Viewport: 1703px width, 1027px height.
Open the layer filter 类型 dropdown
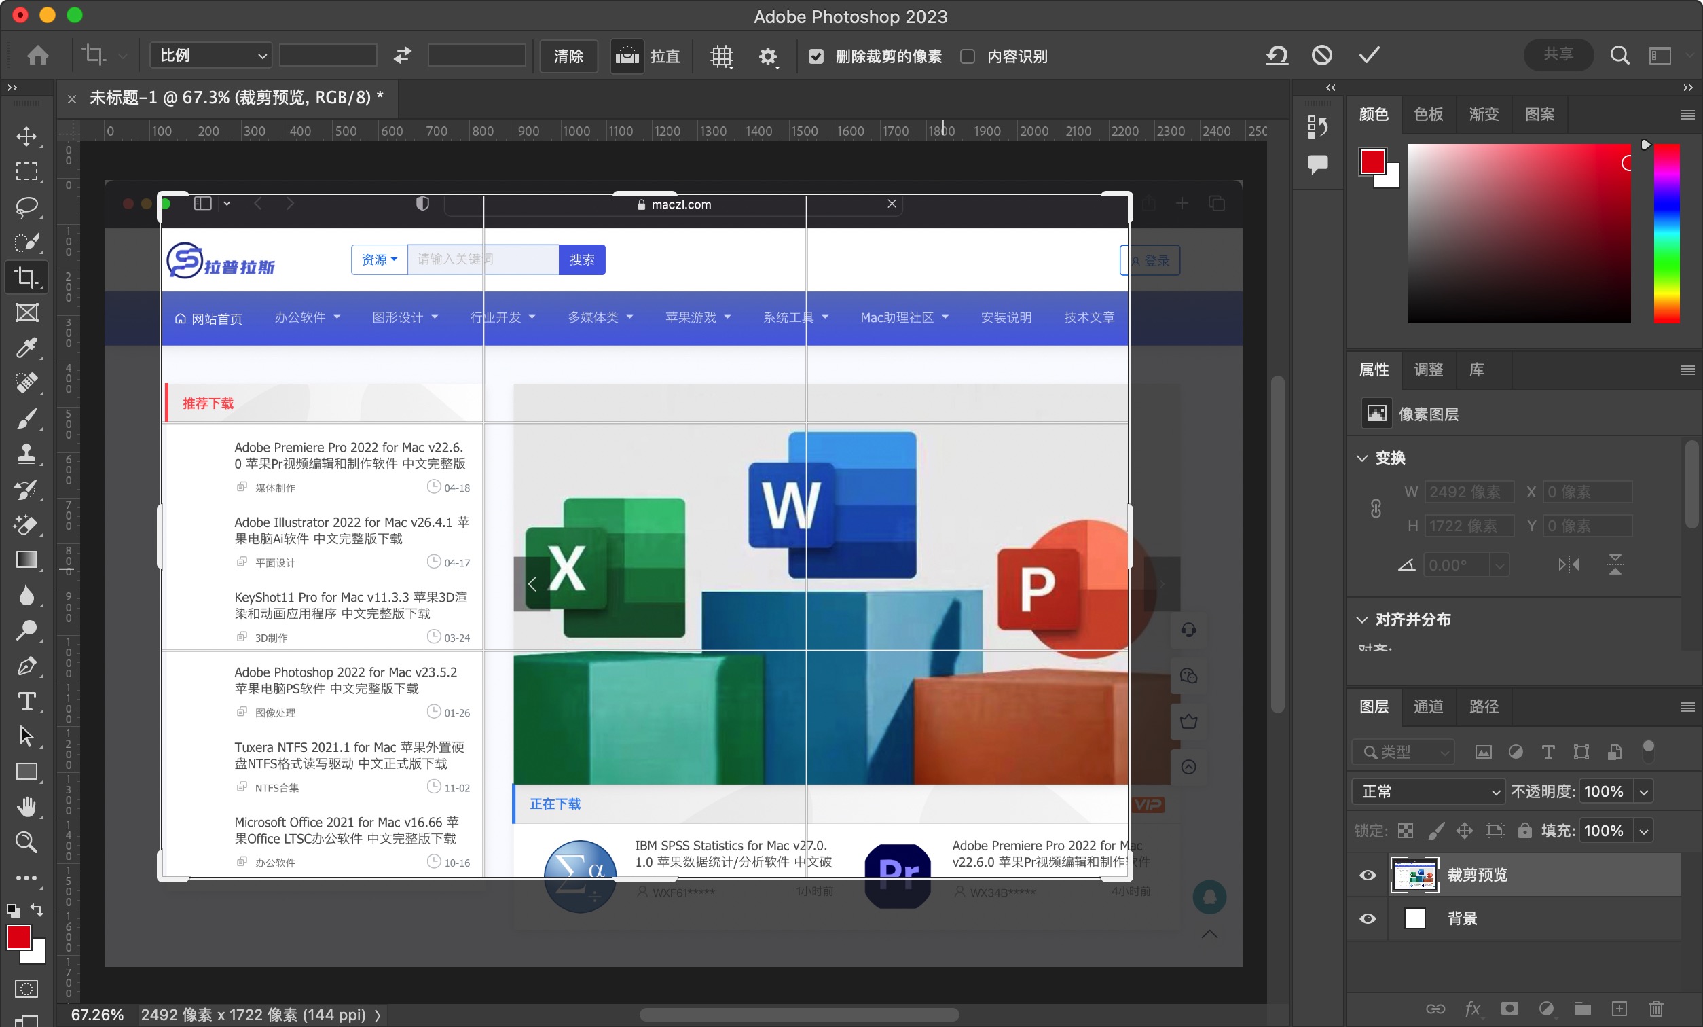tap(1403, 752)
